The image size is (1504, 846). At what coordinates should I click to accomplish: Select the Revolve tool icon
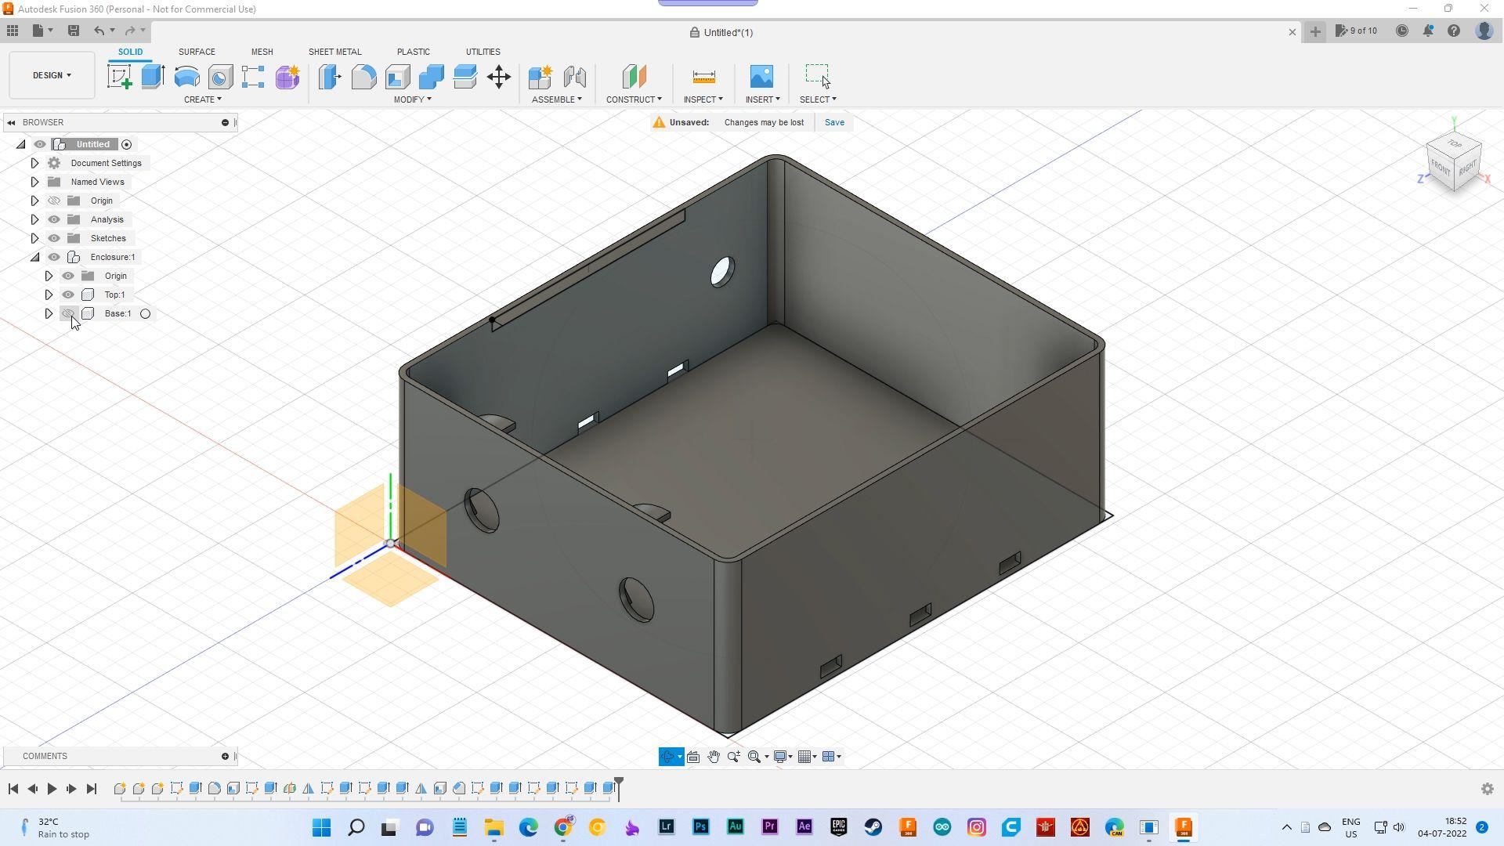pyautogui.click(x=186, y=77)
